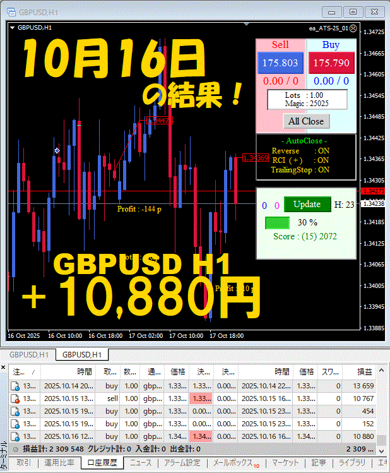Click profit value 13 659
Viewport: 390px width, 473px height.
point(363,386)
